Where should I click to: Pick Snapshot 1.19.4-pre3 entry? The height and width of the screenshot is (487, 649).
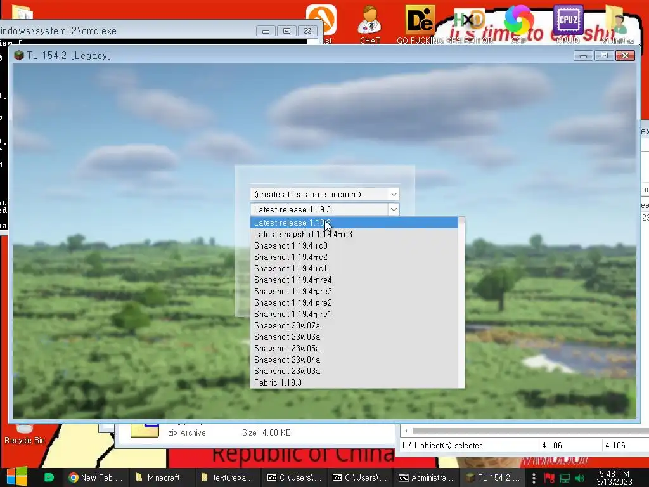354,291
